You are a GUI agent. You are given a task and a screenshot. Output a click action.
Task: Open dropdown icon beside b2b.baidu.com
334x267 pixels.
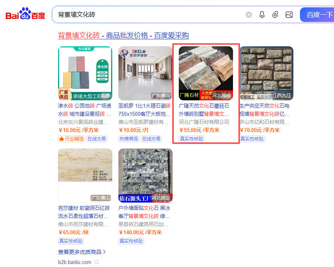tap(97, 262)
